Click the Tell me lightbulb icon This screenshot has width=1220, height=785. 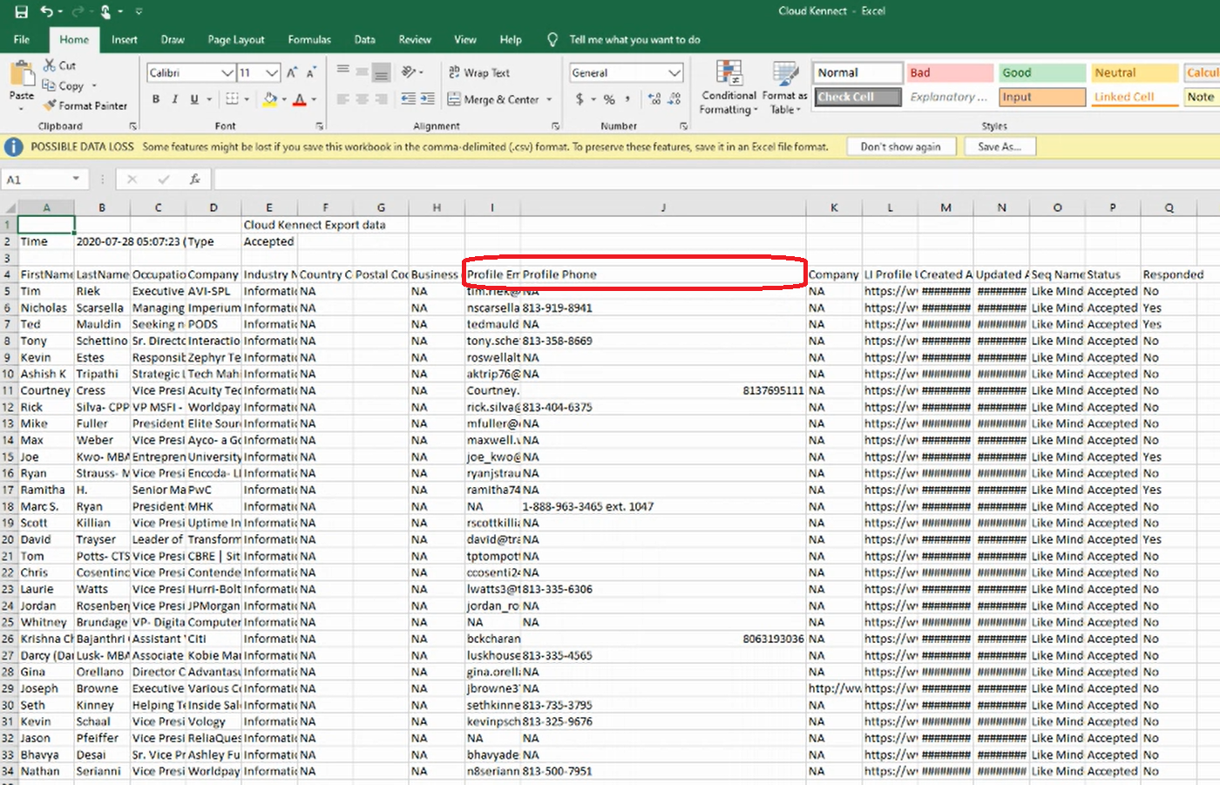(x=552, y=39)
